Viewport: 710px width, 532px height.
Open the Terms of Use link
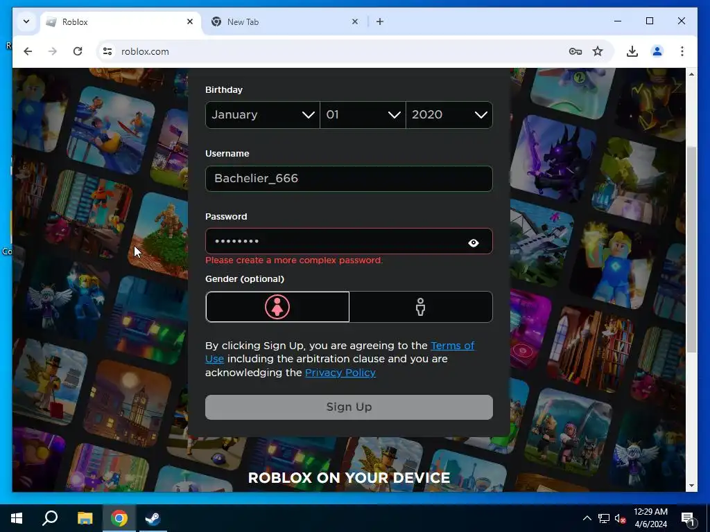(452, 346)
